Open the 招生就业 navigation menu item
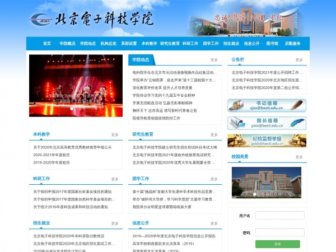Screen dimensions: 336x252 (231, 44)
